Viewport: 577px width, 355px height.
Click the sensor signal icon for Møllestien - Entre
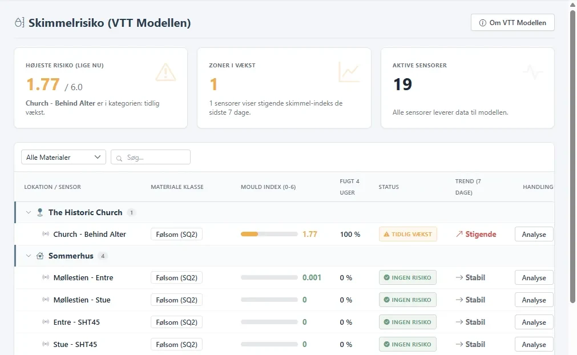click(46, 277)
